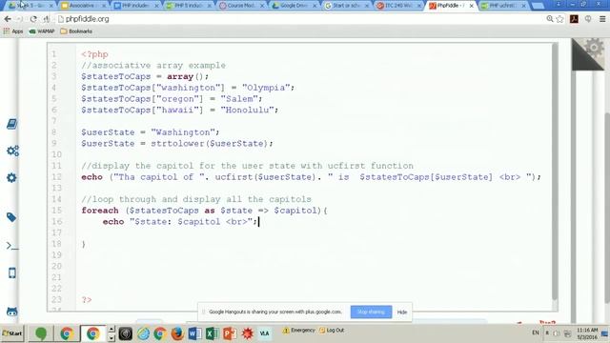Switch to the Associative array tab
The height and width of the screenshot is (343, 610).
click(83, 6)
